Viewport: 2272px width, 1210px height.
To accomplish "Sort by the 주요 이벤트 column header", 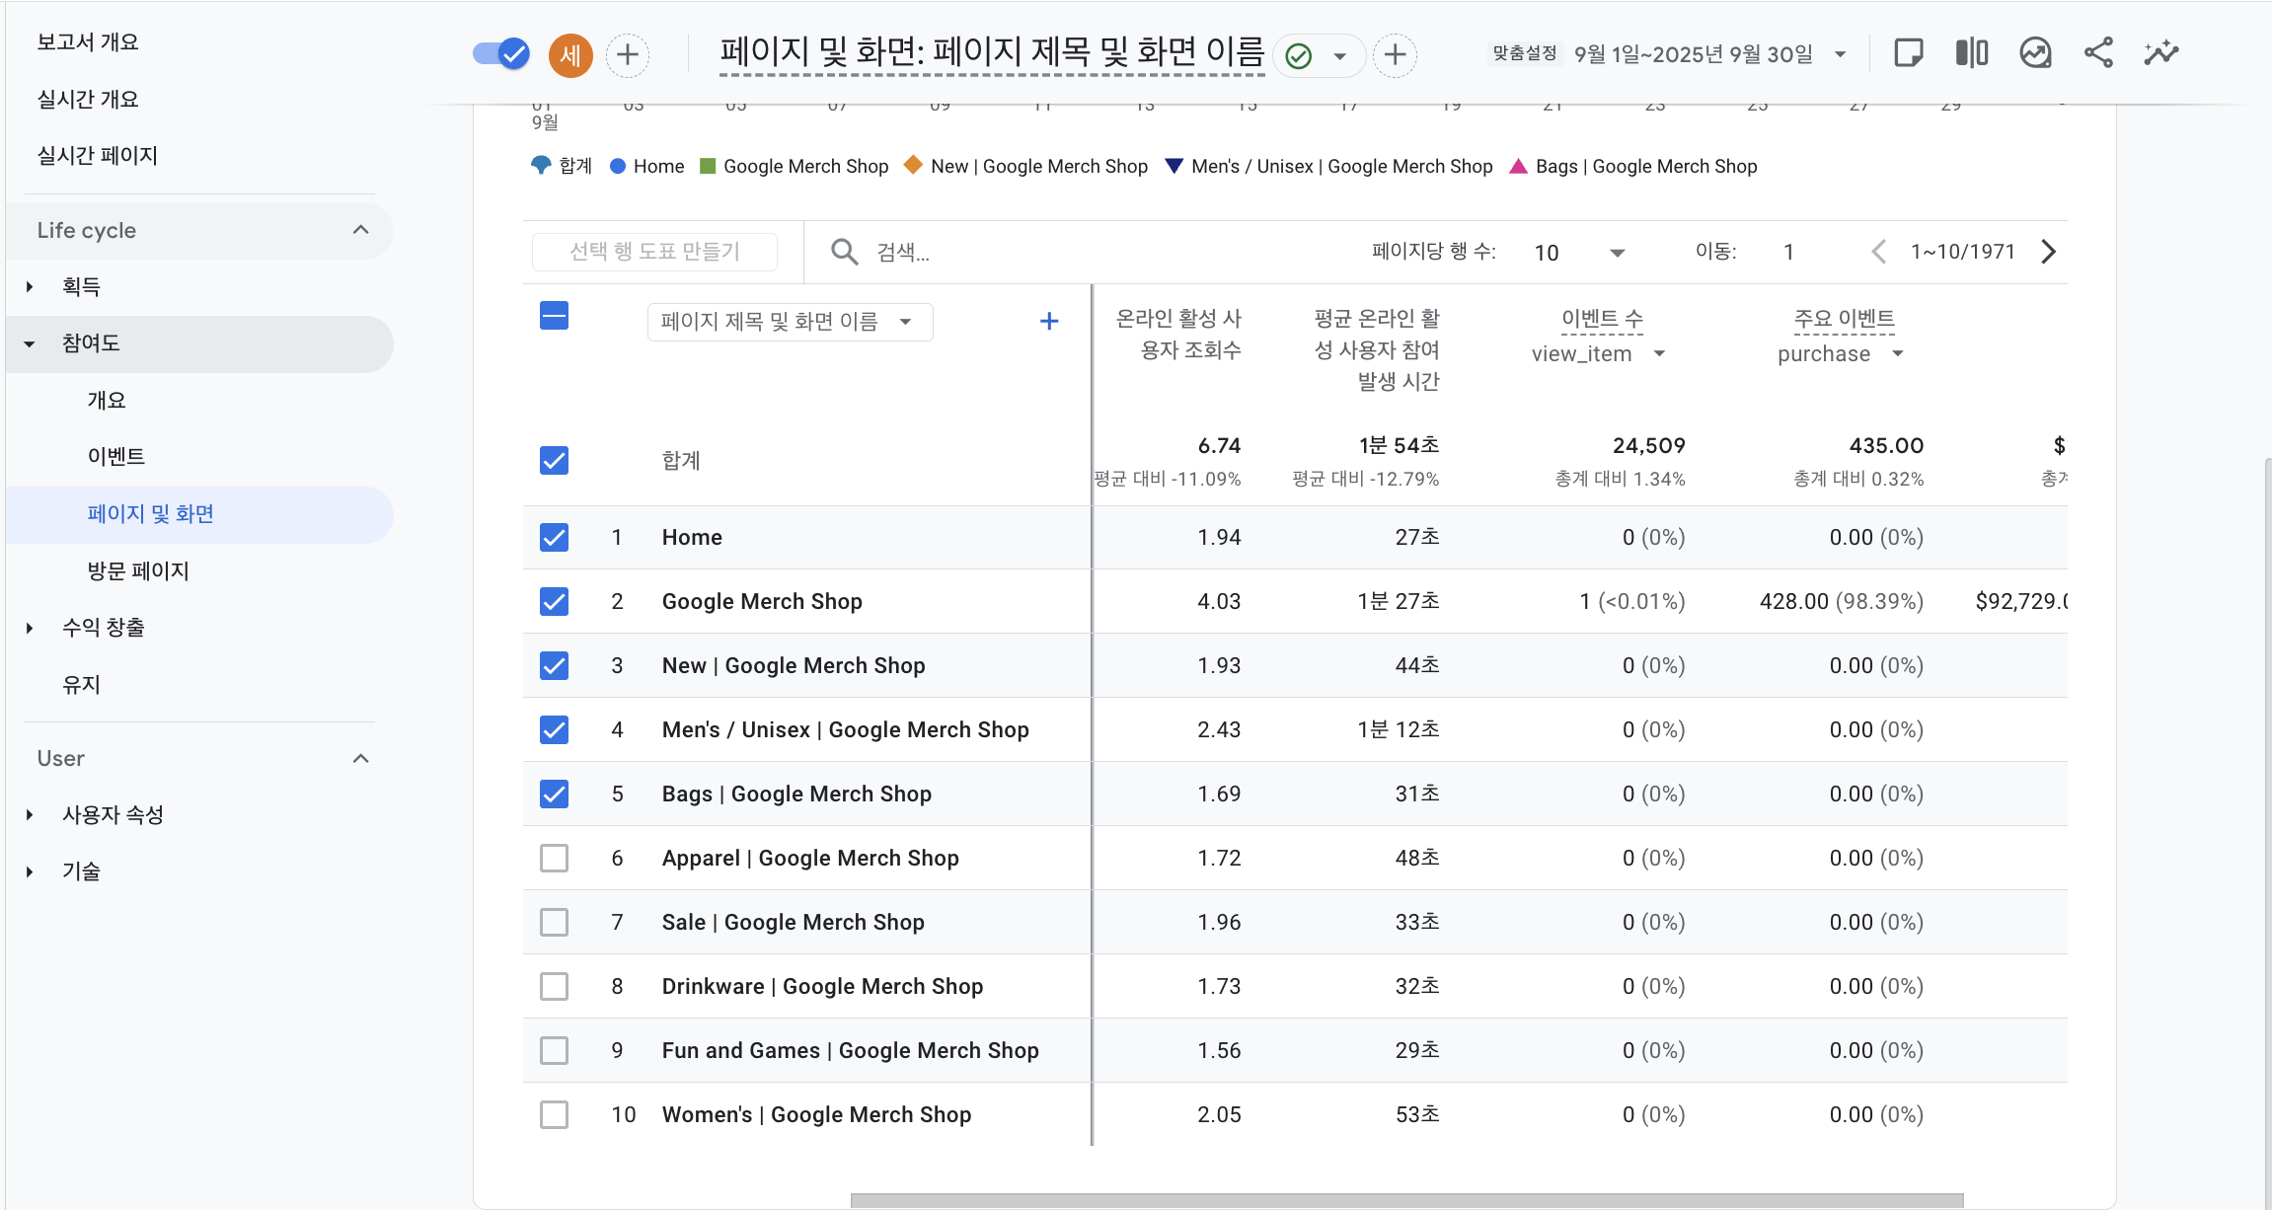I will (1844, 319).
